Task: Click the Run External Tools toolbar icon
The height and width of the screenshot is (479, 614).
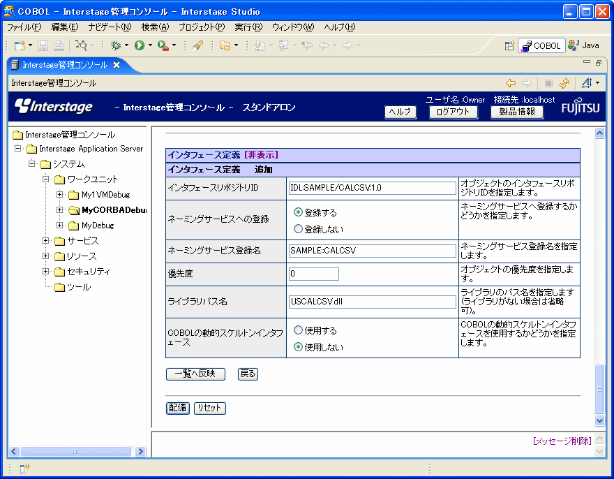Action: [x=163, y=45]
